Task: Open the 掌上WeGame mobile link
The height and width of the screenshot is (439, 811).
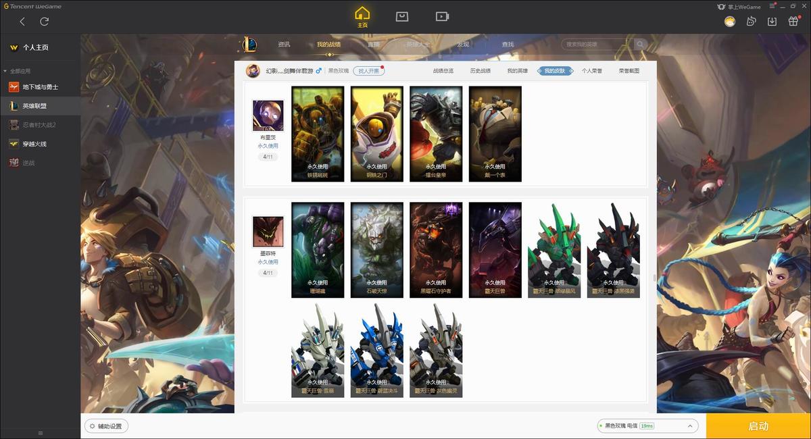Action: pos(739,7)
